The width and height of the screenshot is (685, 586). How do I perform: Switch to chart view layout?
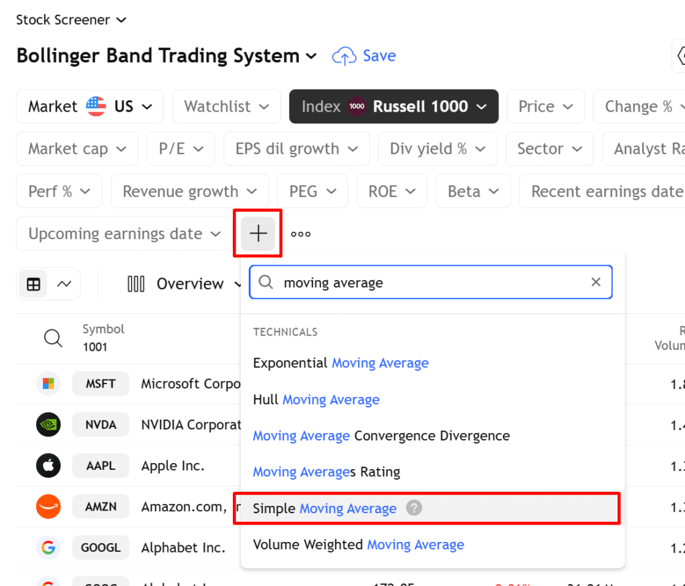click(64, 284)
